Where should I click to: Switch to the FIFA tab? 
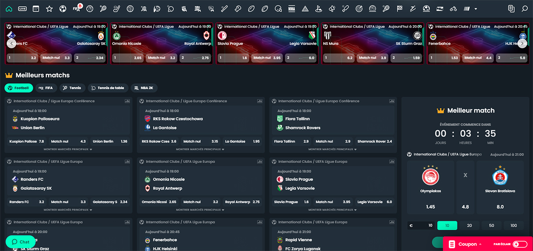46,88
